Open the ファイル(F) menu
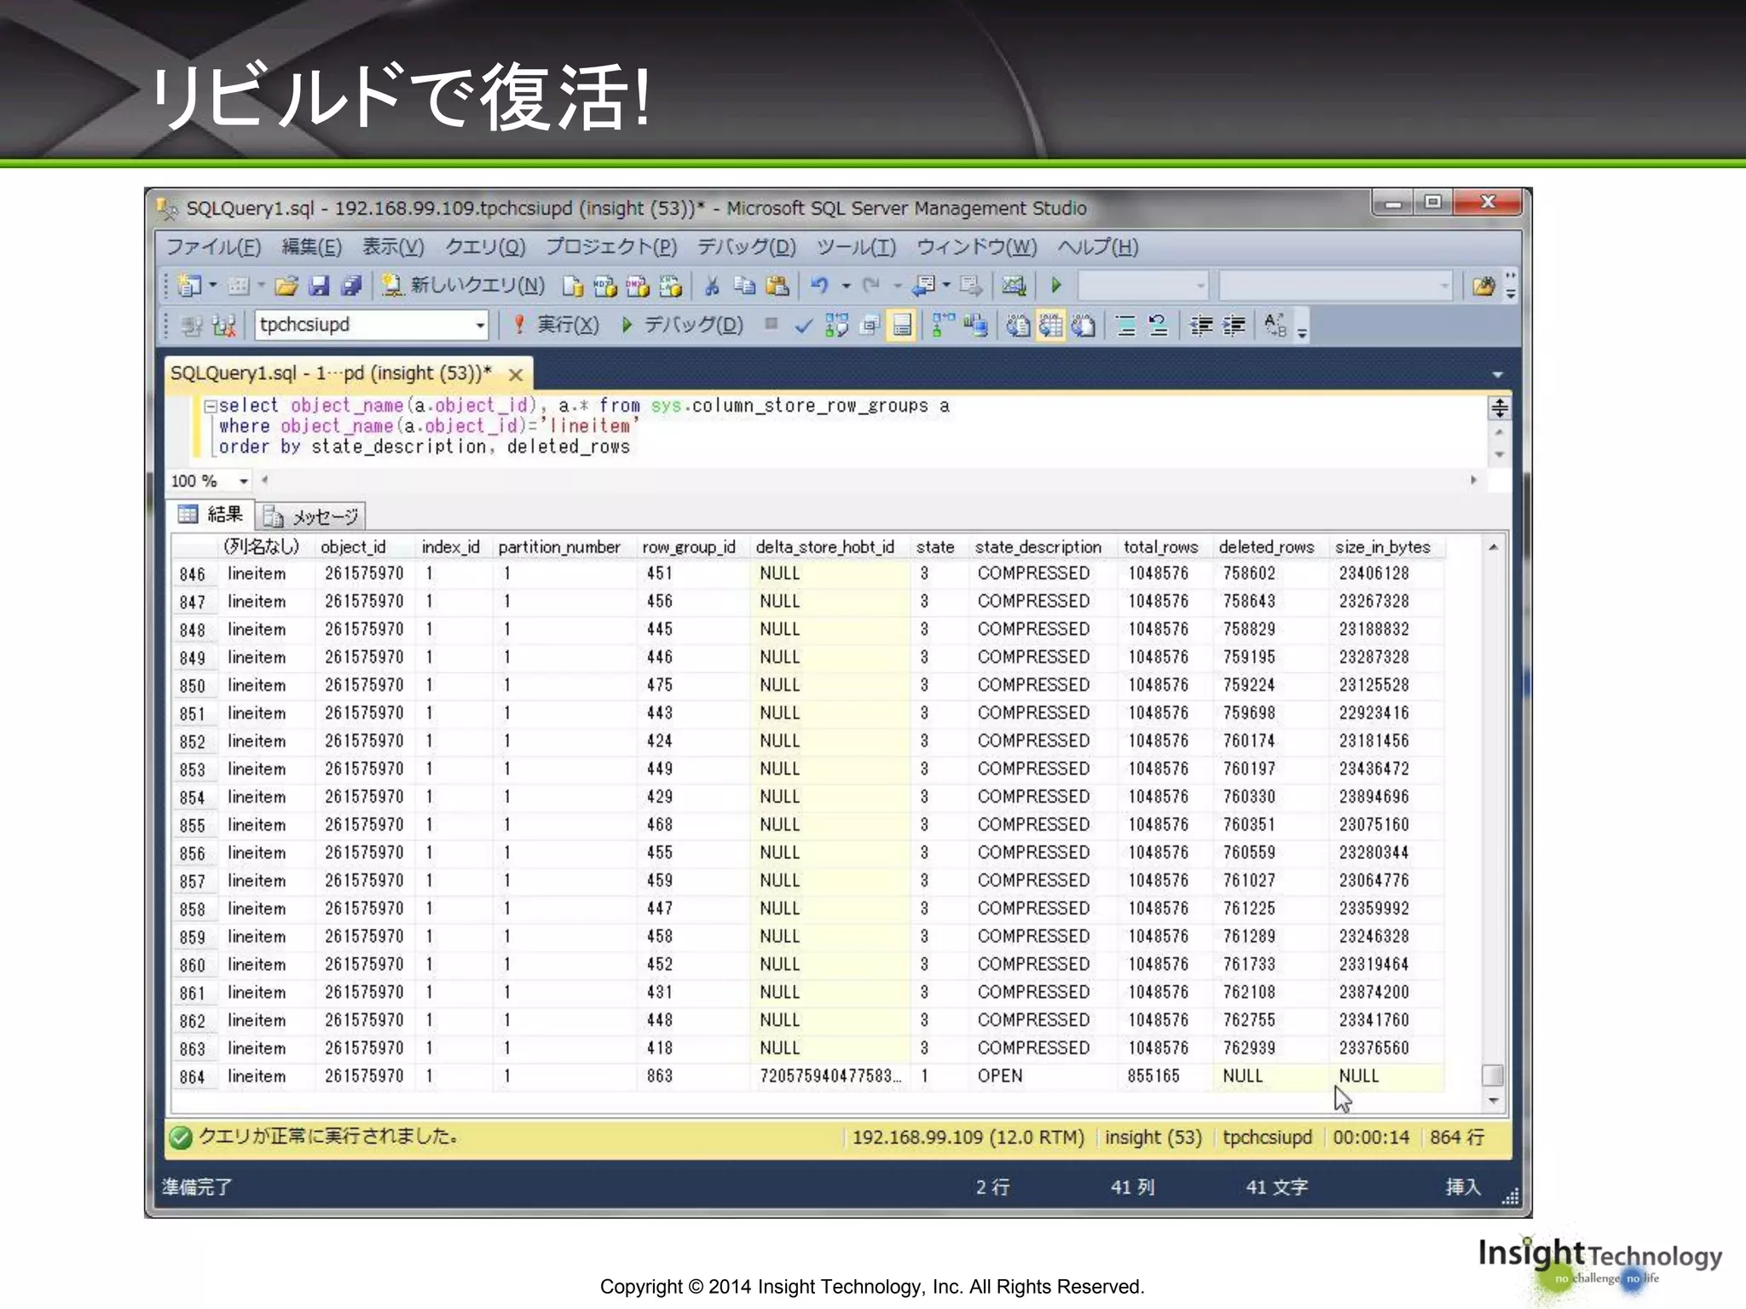 point(213,247)
